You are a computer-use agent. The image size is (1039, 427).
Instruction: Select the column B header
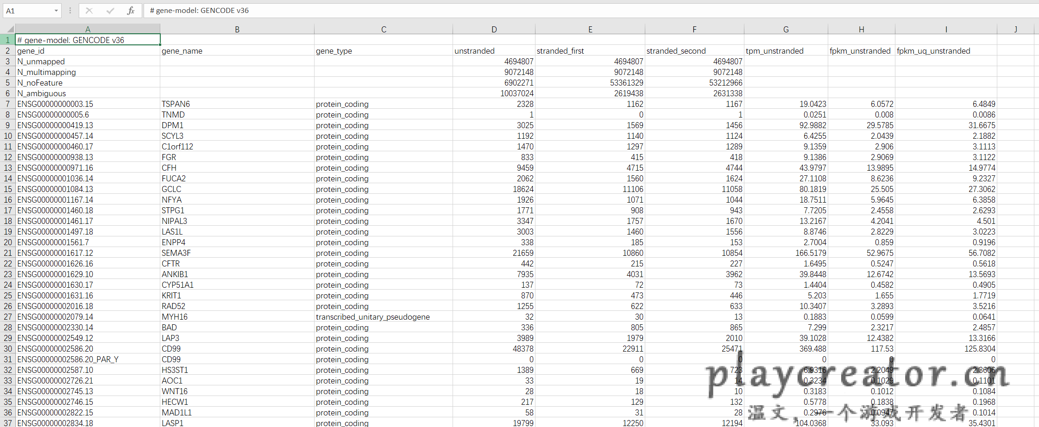pyautogui.click(x=237, y=29)
